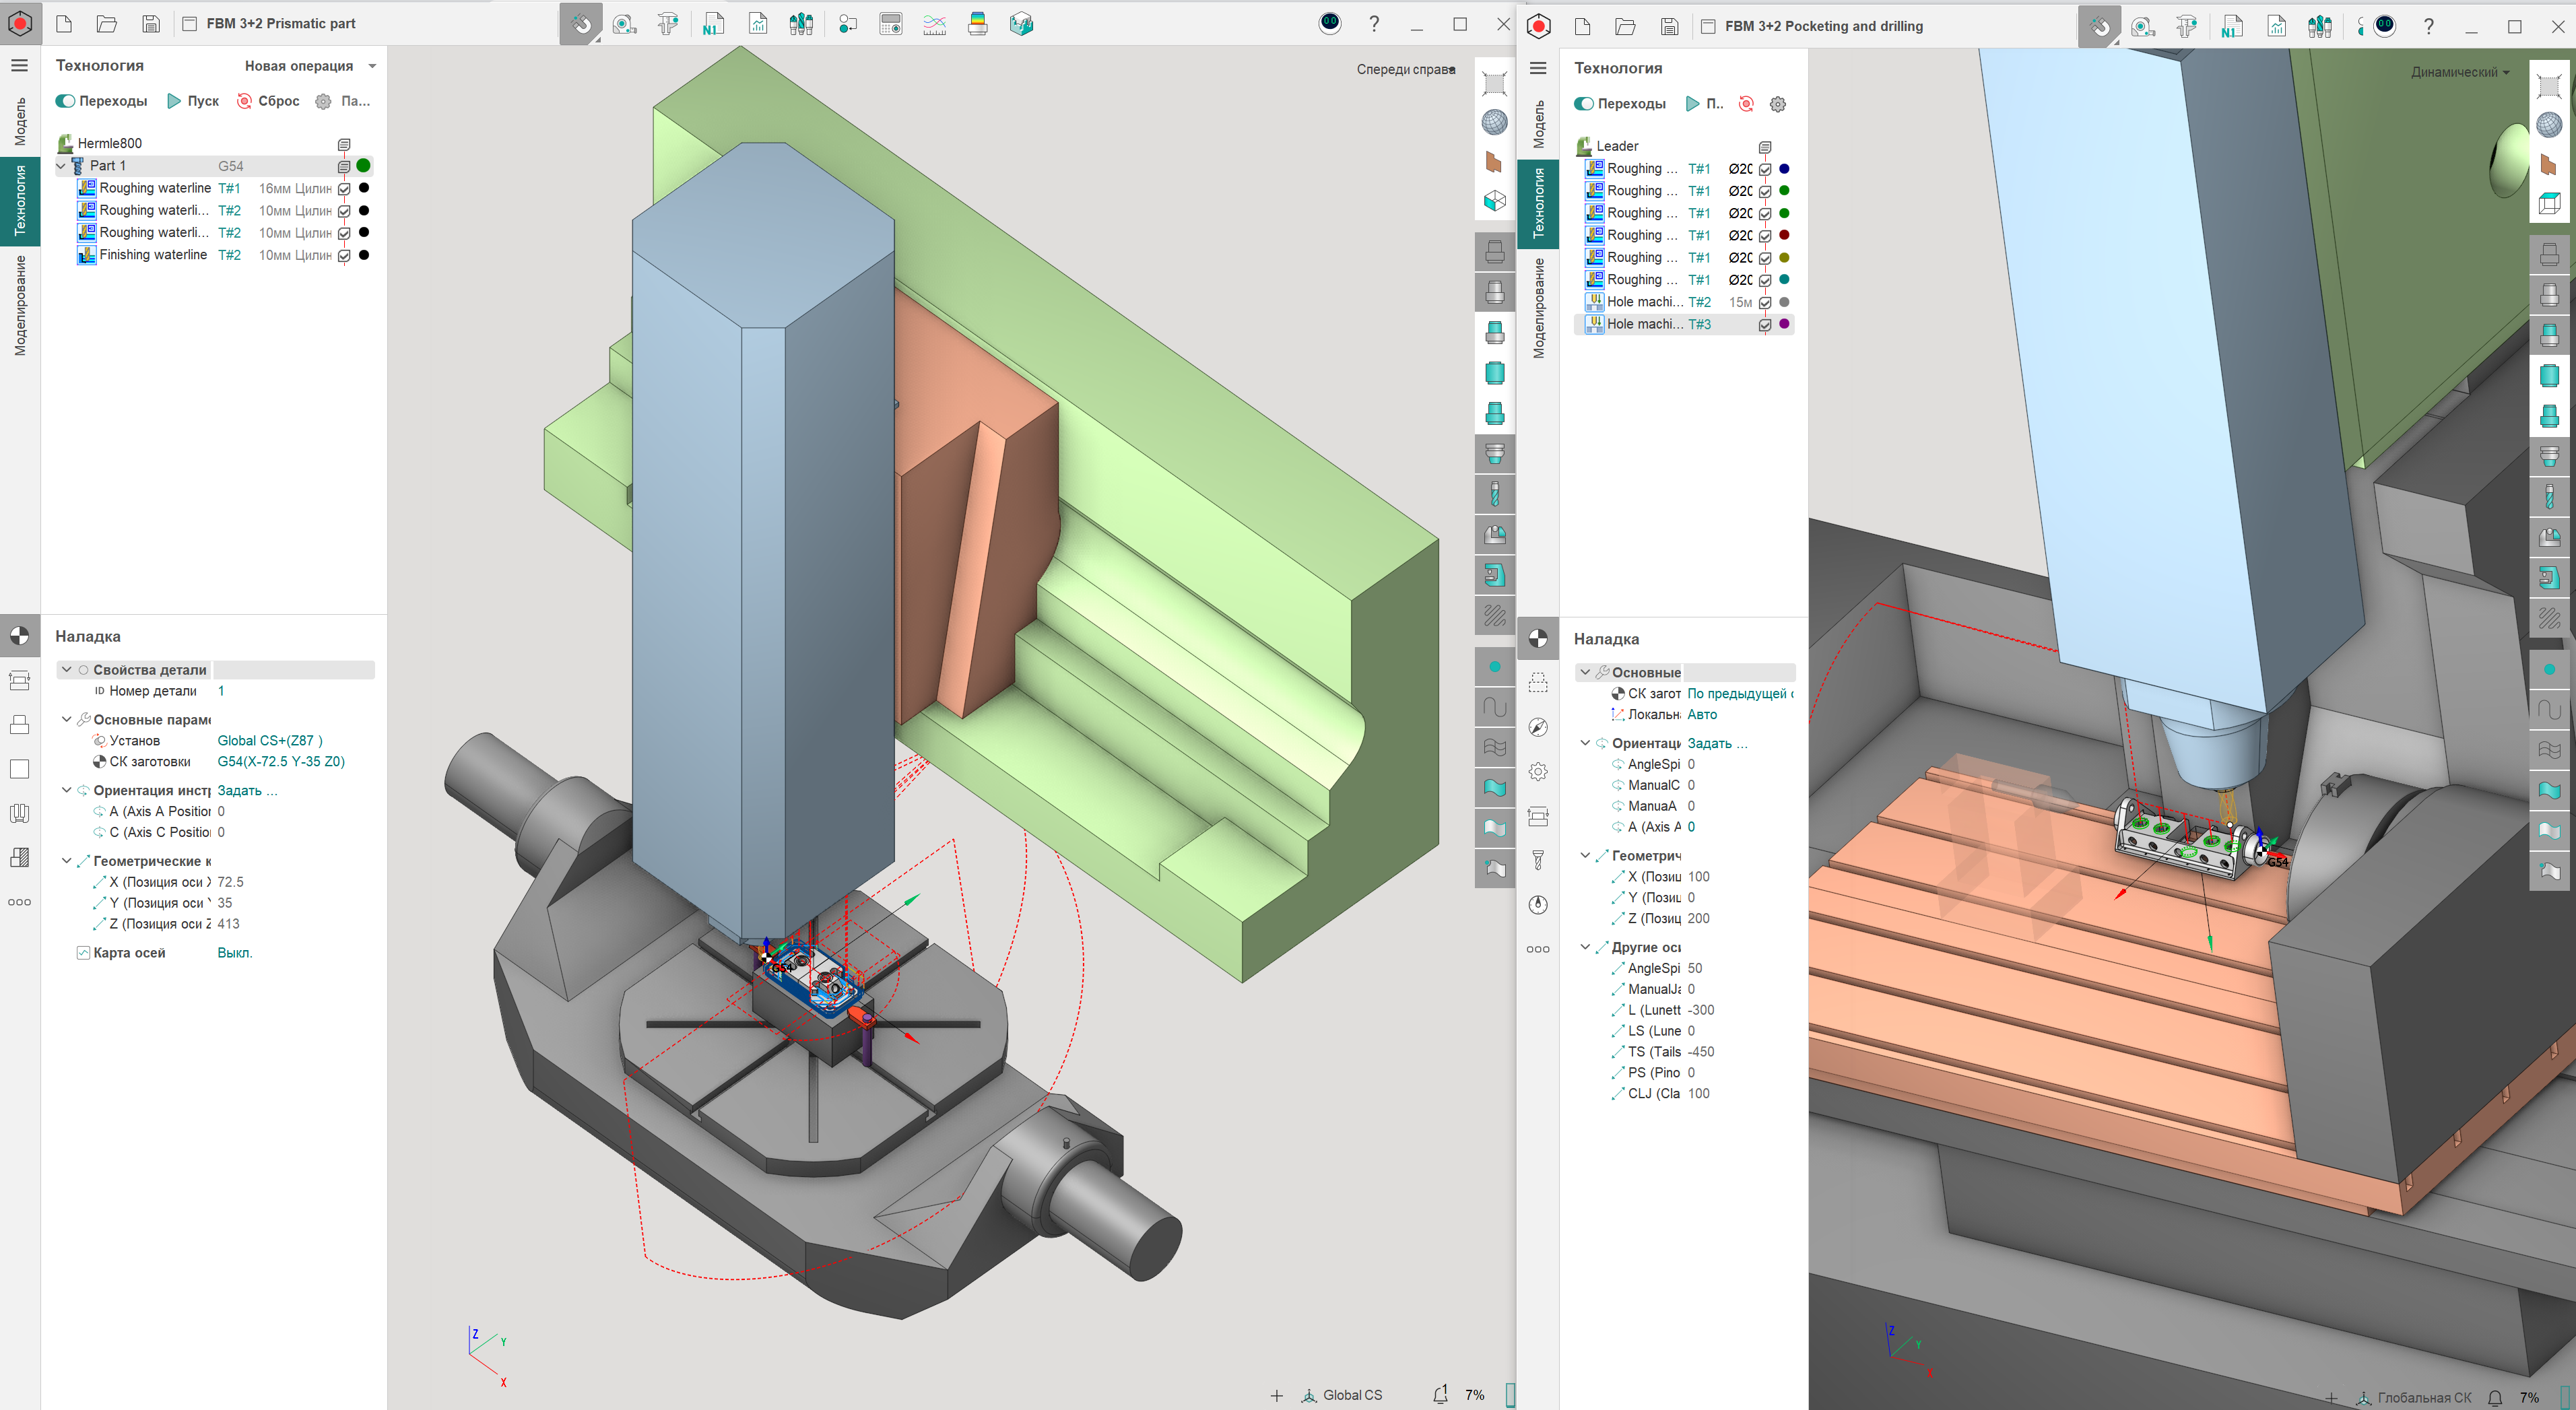Collapse Другие оси section in Pocketing window

[x=1585, y=947]
